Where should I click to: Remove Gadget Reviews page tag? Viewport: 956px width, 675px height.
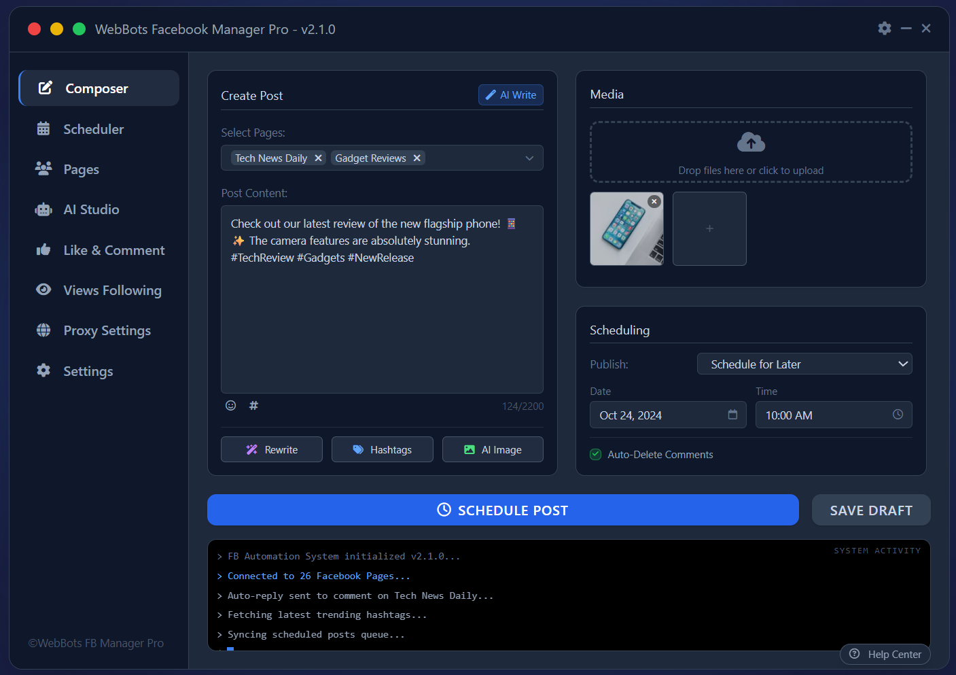coord(417,158)
